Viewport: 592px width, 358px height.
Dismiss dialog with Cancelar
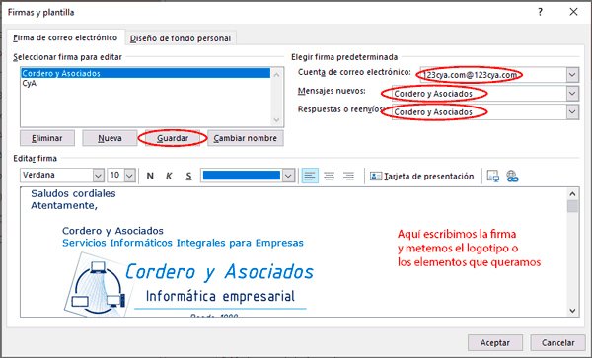[x=558, y=342]
